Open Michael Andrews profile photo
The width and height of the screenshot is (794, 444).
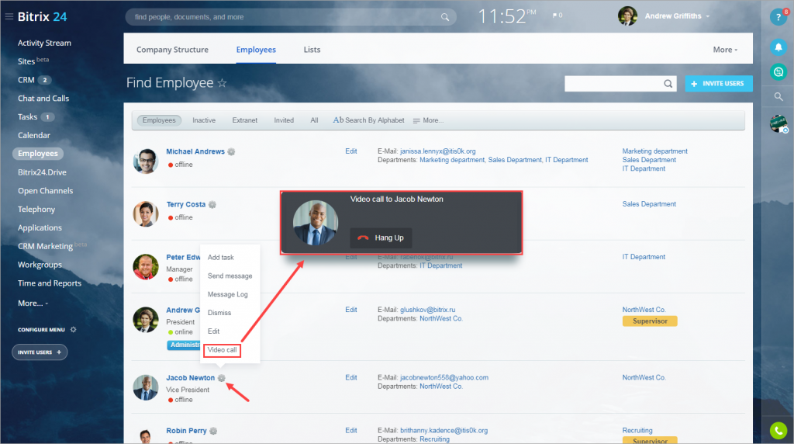pos(146,161)
